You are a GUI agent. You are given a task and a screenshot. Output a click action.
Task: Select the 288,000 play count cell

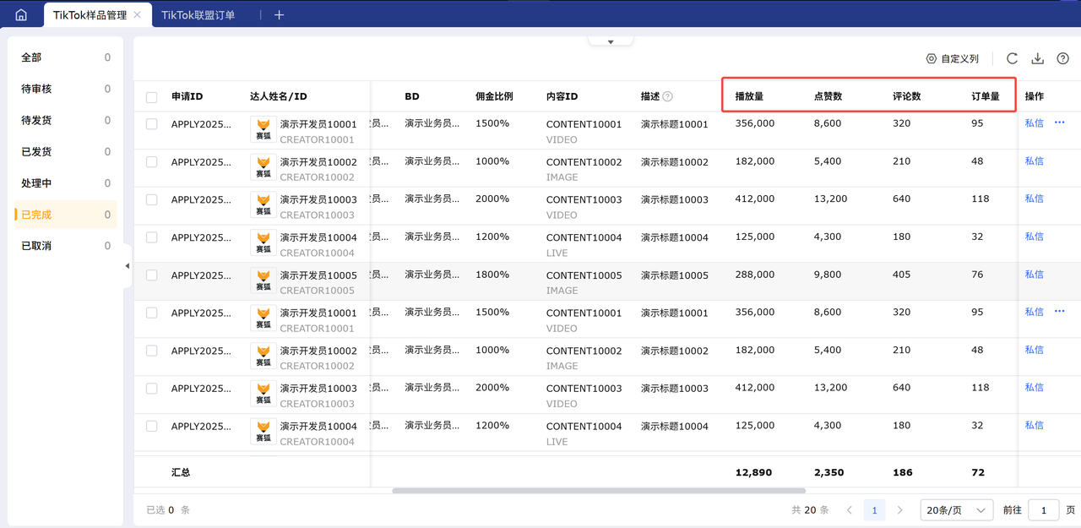click(x=755, y=275)
